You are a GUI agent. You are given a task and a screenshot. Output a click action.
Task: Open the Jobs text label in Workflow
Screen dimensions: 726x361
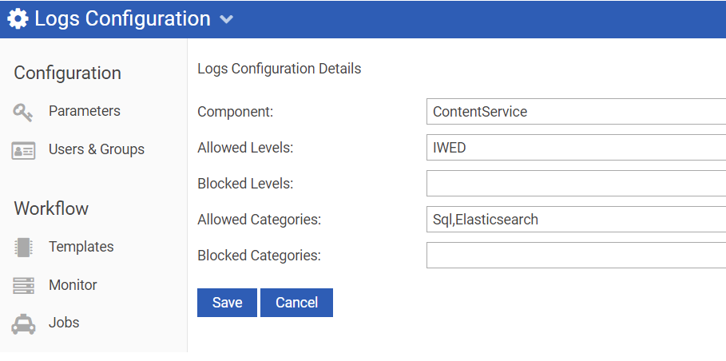[x=64, y=323]
